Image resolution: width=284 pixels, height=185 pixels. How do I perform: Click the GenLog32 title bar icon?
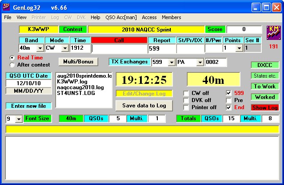(7, 7)
